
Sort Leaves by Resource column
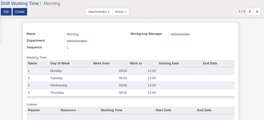68,110
